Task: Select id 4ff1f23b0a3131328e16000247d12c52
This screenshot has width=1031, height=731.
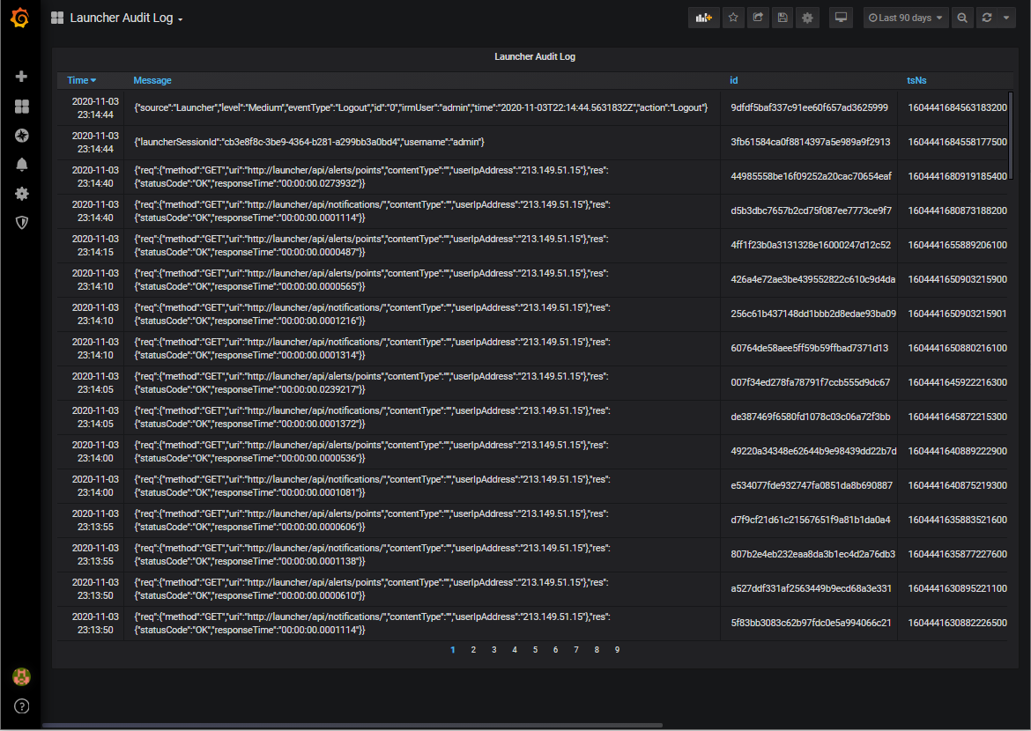Action: point(810,245)
